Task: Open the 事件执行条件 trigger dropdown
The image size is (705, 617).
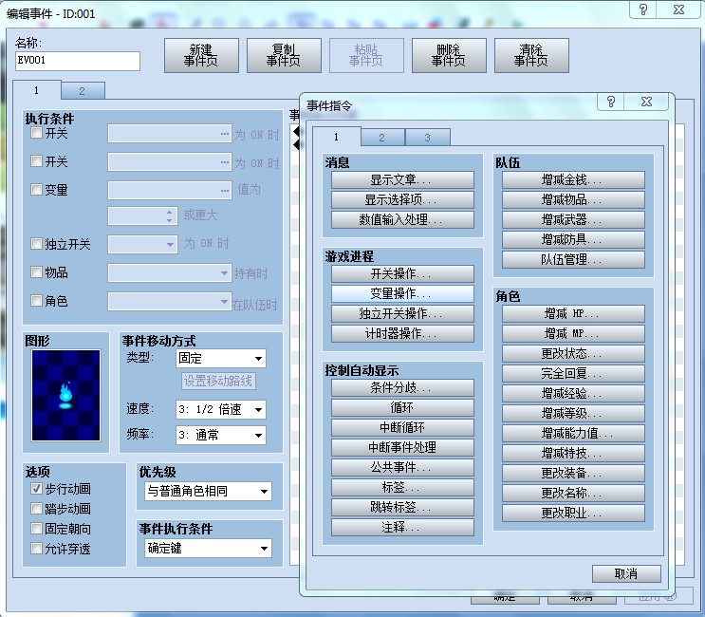Action: 208,549
